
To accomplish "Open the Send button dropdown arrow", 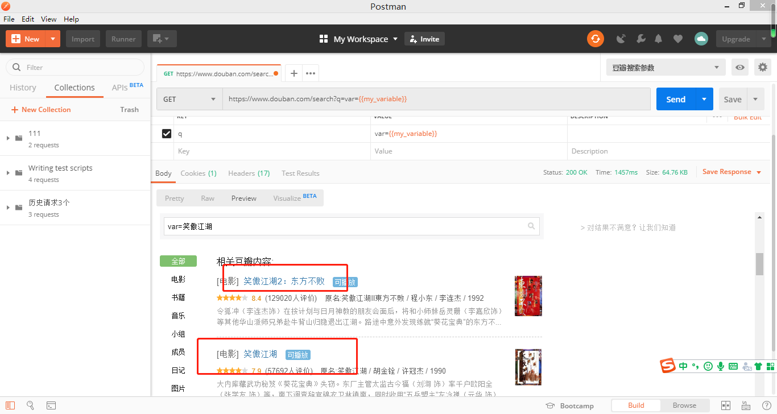I will (x=704, y=99).
